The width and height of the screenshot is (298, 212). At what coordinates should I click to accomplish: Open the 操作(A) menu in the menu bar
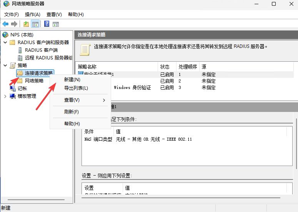point(32,14)
